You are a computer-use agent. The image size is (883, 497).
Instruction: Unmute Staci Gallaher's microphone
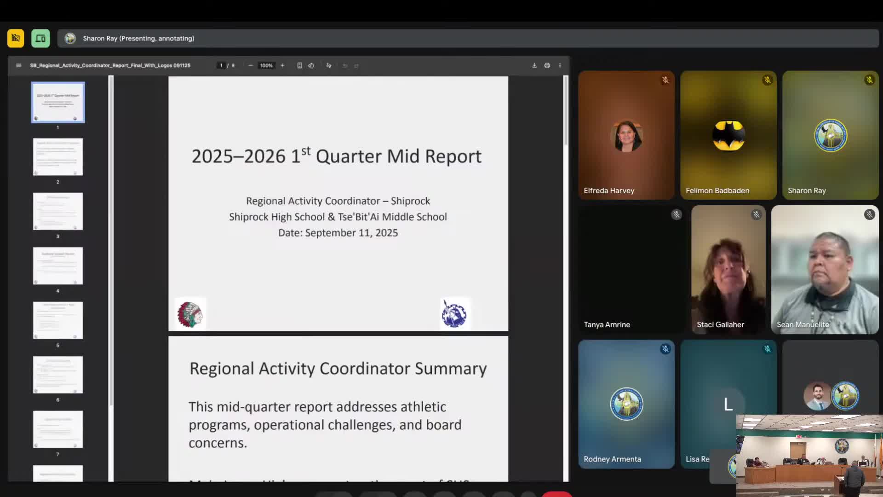tap(756, 214)
